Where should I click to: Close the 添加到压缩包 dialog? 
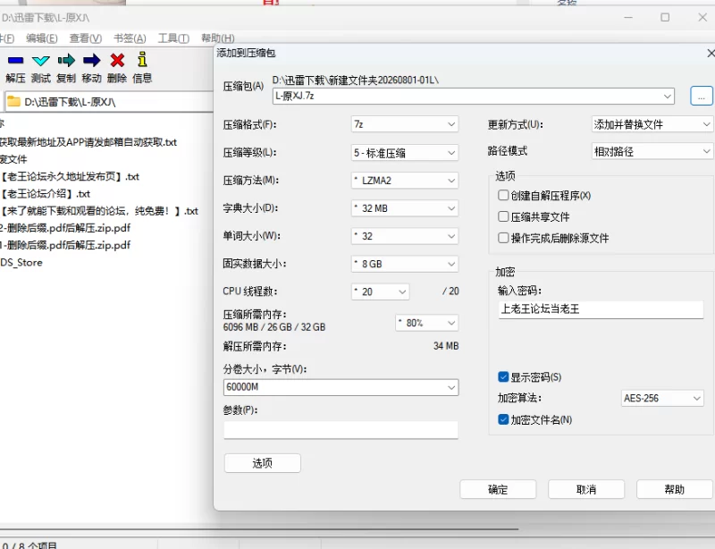click(x=710, y=54)
